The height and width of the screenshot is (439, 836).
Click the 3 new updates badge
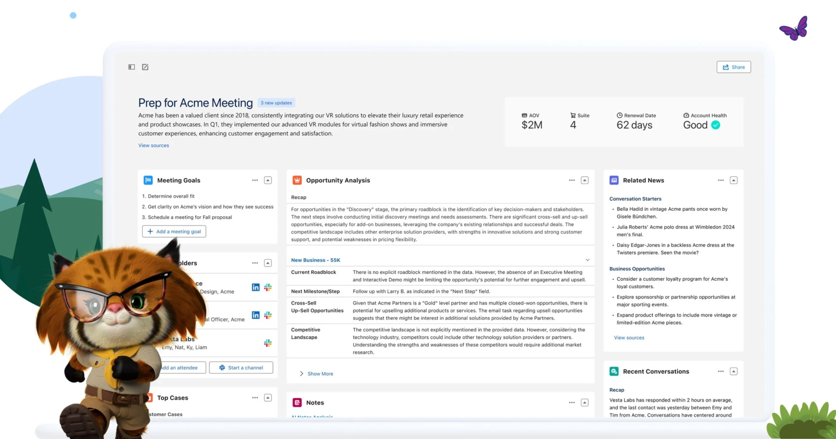pyautogui.click(x=276, y=103)
